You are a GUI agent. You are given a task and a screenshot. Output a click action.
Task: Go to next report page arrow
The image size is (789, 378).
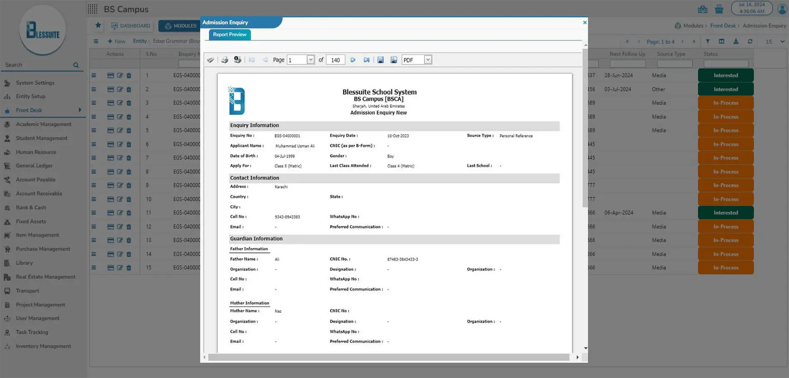tap(353, 60)
